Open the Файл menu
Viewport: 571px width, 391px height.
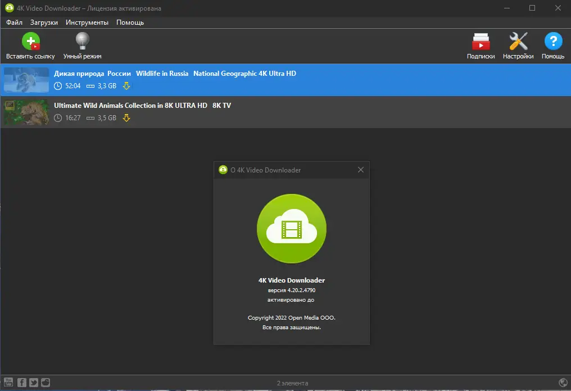click(x=14, y=22)
